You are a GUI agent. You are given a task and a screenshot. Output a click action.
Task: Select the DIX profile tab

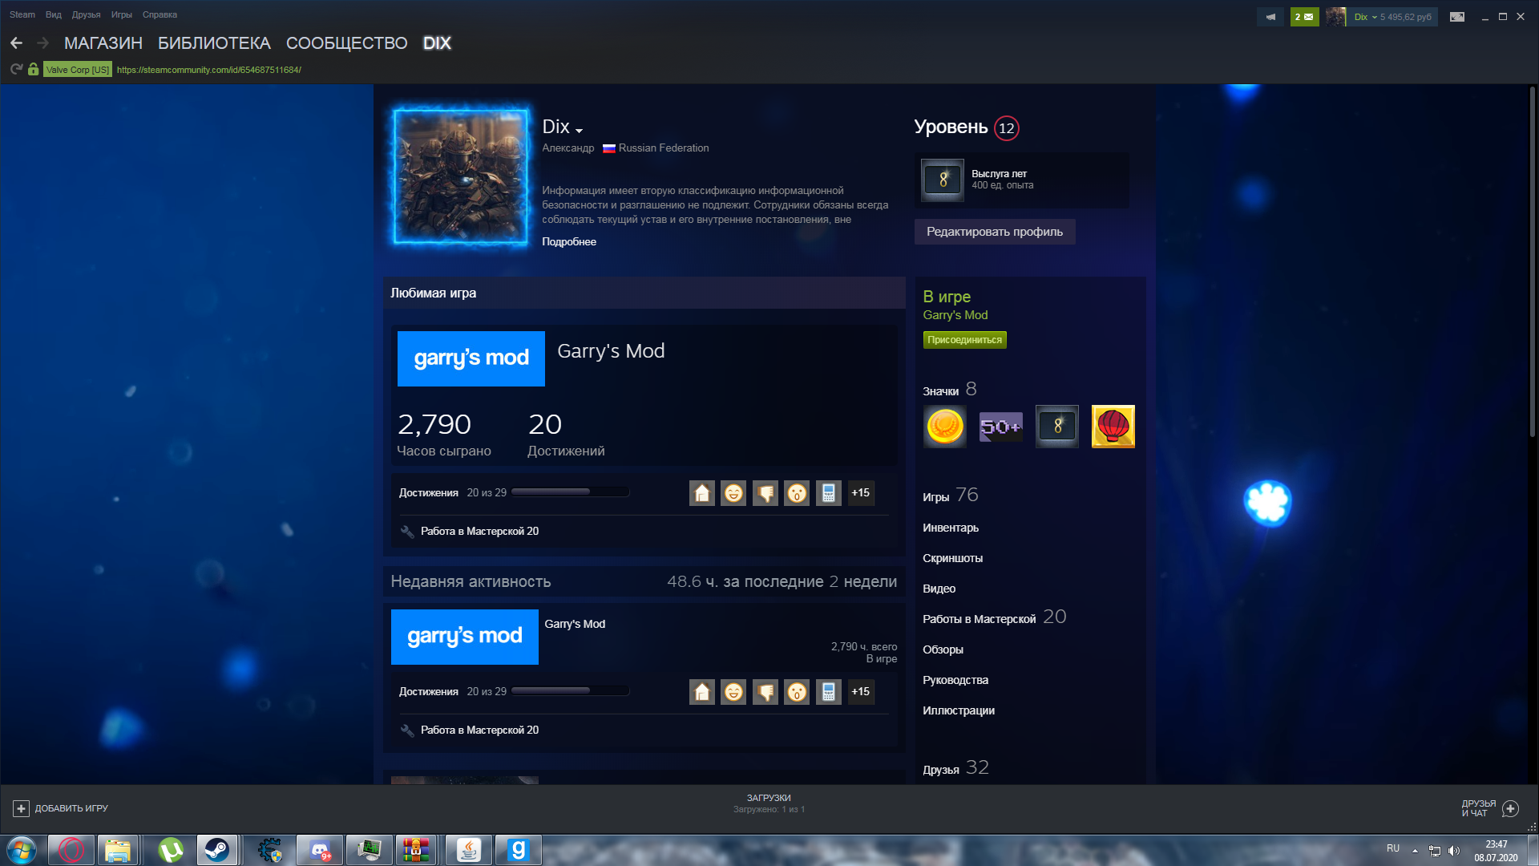coord(438,43)
